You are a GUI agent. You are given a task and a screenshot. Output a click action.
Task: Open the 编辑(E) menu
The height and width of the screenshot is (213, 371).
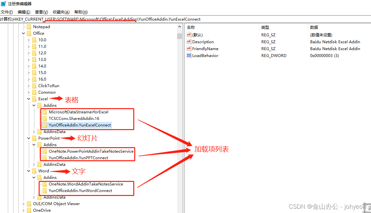tap(24, 12)
